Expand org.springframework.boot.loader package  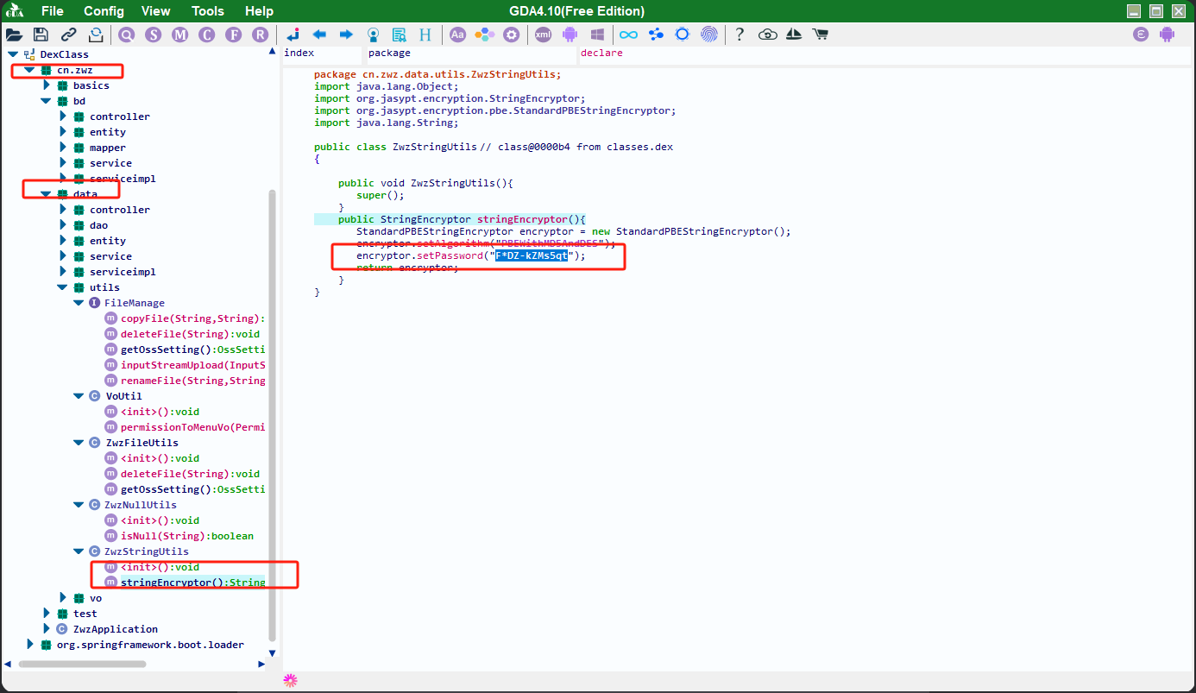(30, 645)
